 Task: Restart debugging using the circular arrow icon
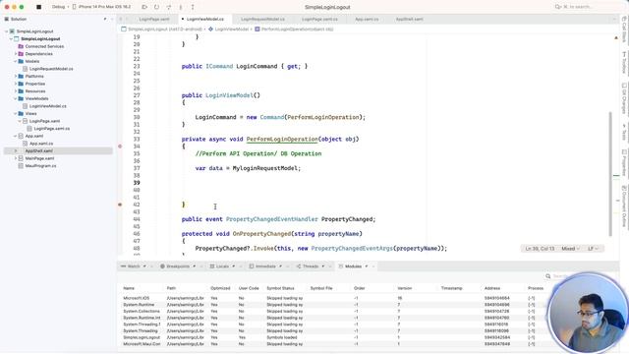(156, 7)
